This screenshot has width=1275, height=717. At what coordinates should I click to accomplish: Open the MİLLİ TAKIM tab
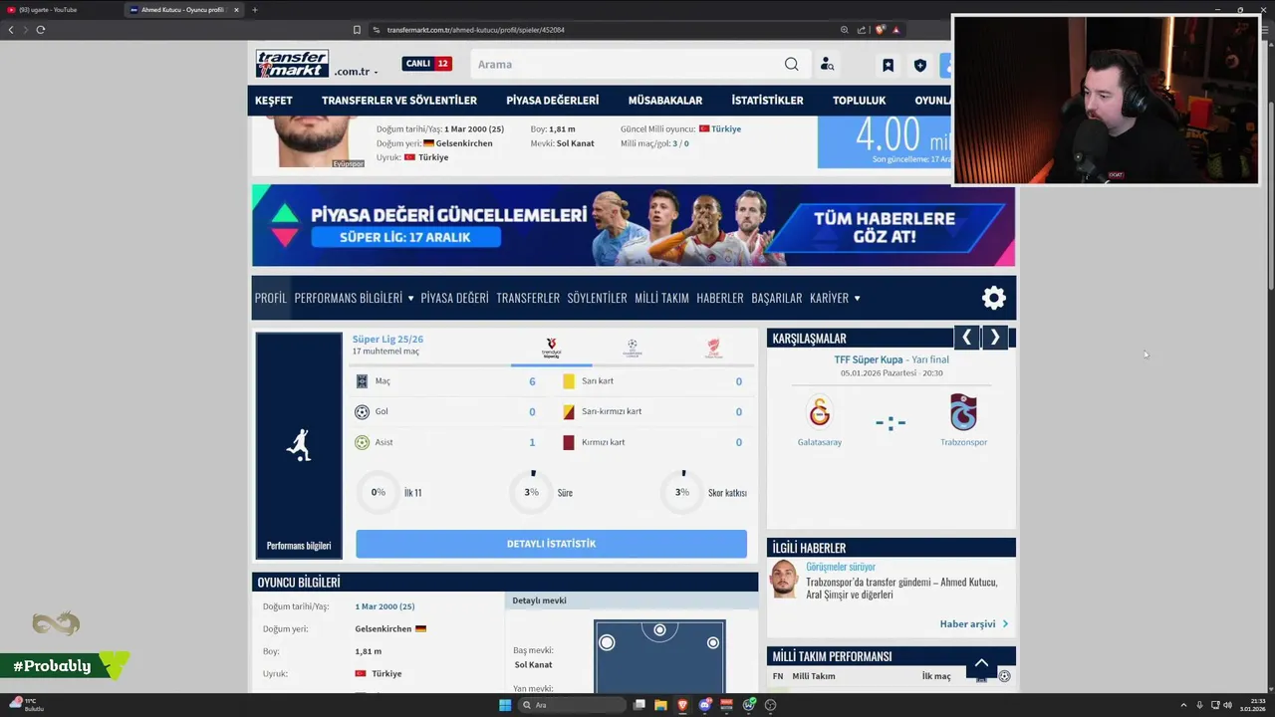click(661, 298)
